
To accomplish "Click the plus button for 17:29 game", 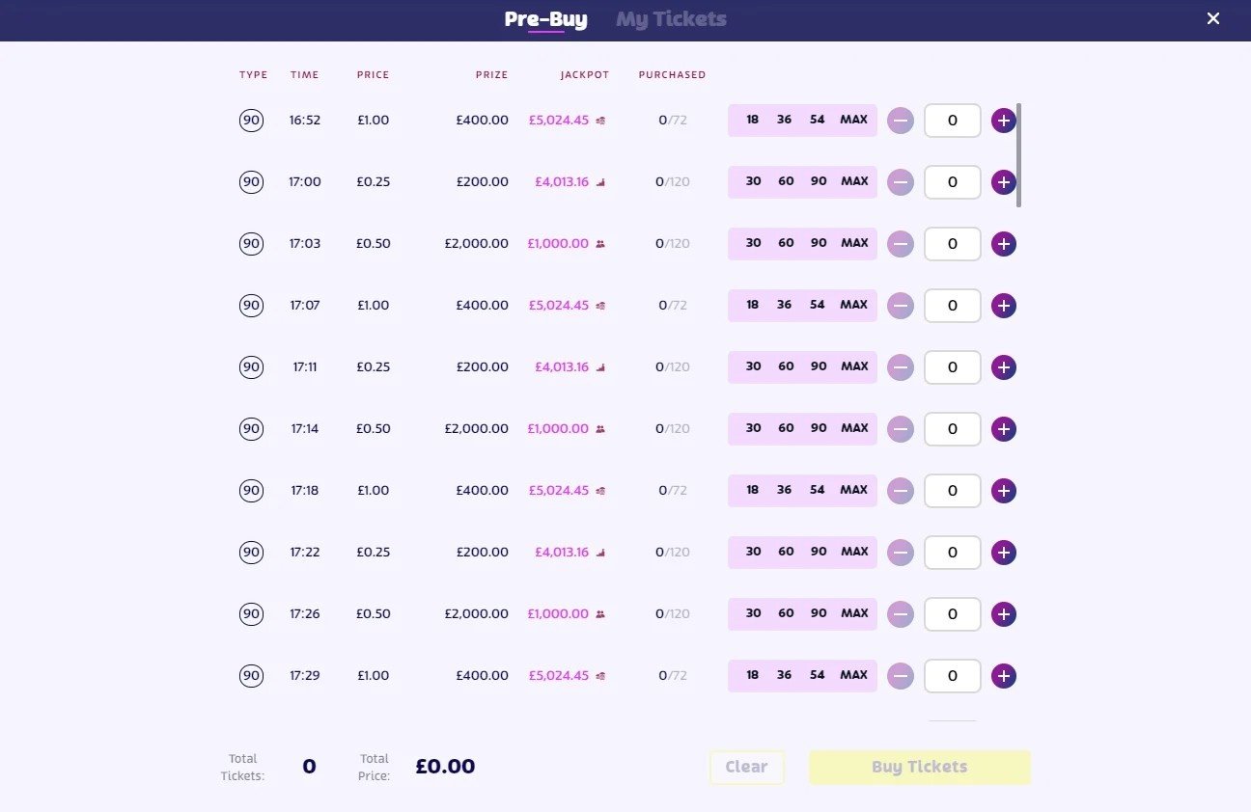I will point(1004,676).
